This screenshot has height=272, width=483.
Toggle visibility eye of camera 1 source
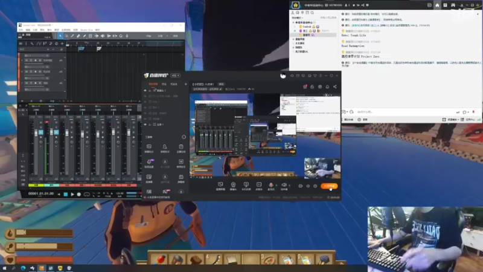145,91
